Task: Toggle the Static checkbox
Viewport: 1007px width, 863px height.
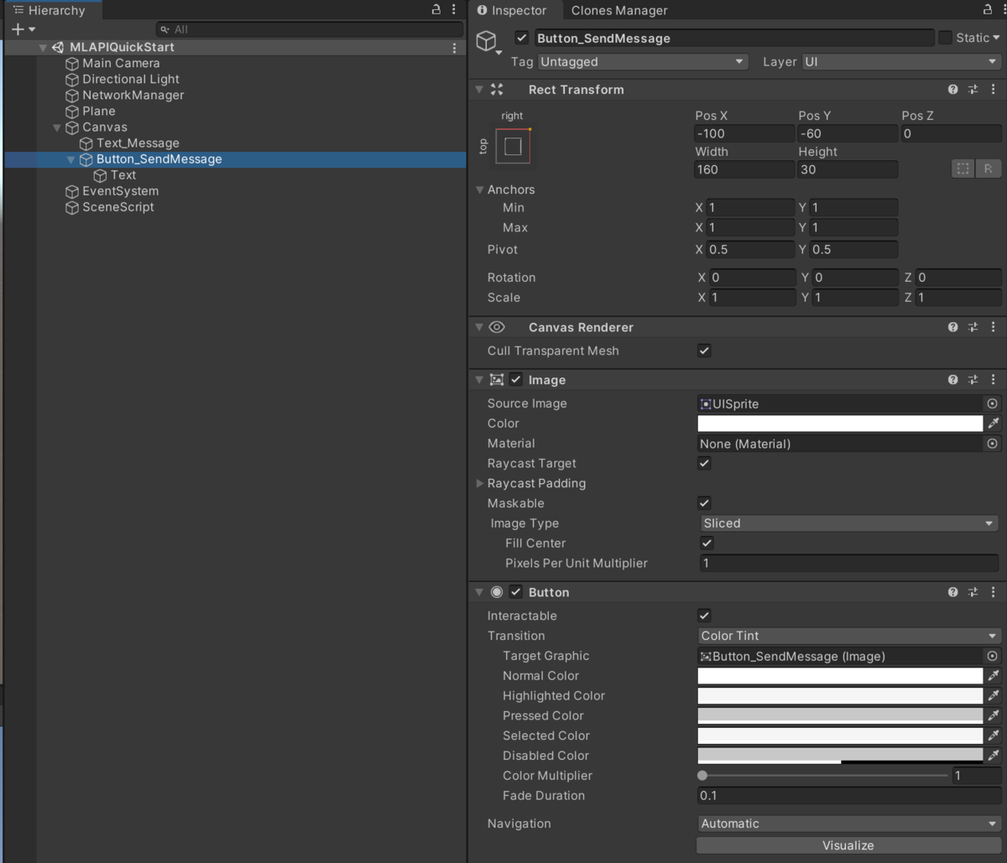Action: click(945, 38)
